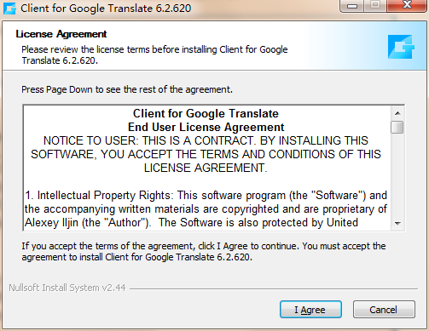Screen dimensions: 429x331
Task: Minimize the installer window
Action: [x=352, y=6]
